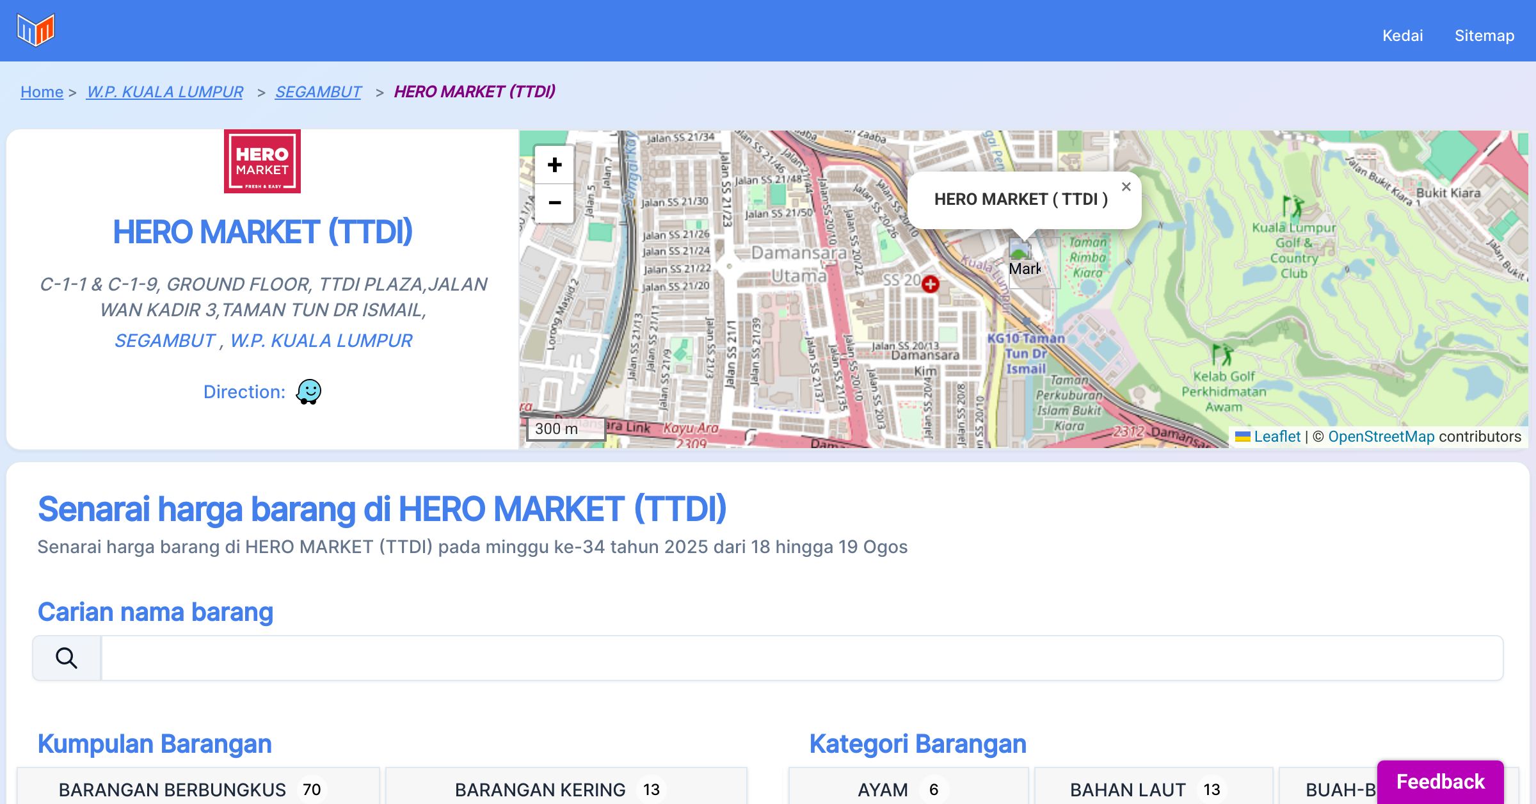Open the Feedback button
Viewport: 1536px width, 804px height.
click(1440, 782)
